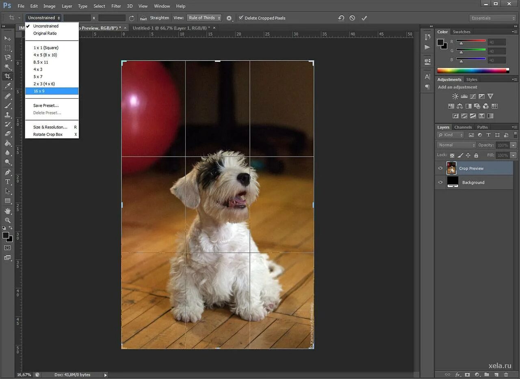Choose Save Preset from the list

(46, 106)
